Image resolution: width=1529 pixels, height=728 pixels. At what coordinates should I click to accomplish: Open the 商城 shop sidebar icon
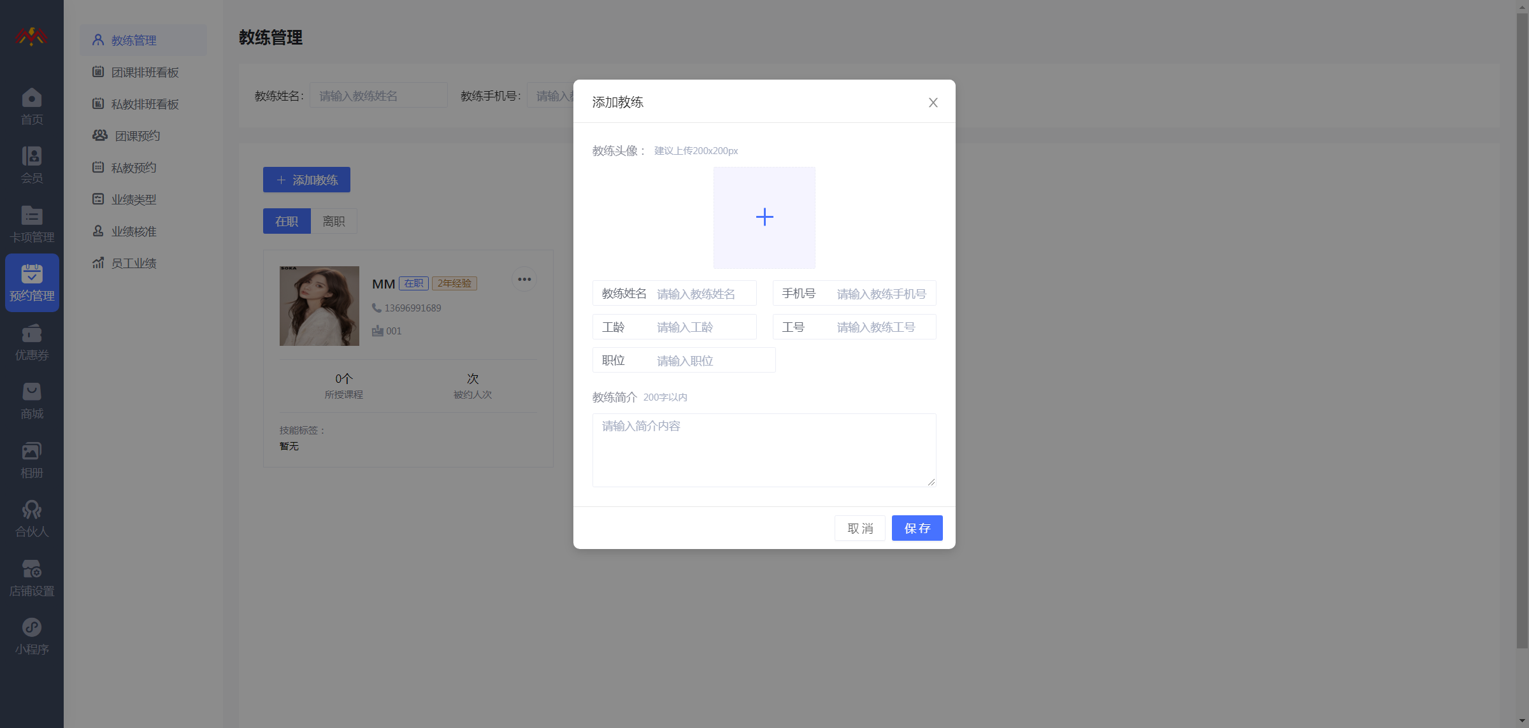point(32,401)
